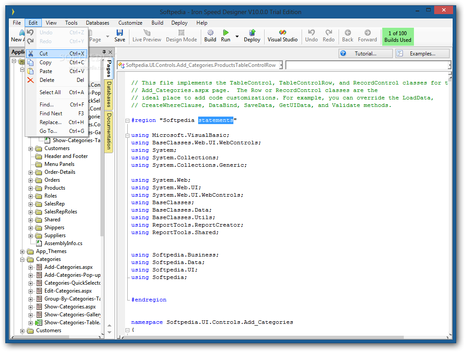Open the Databases menu
The image size is (465, 352).
point(98,23)
